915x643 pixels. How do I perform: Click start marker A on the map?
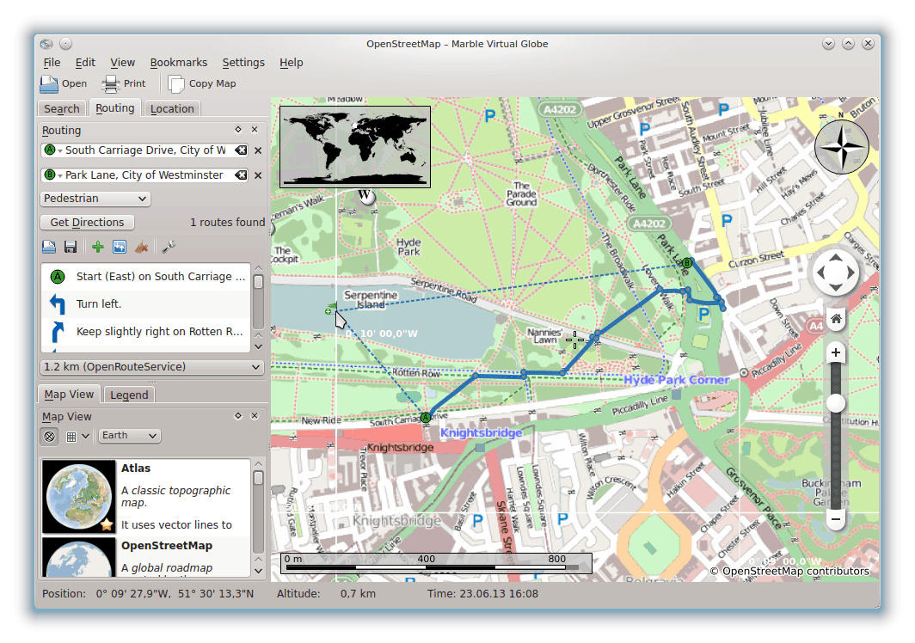pos(426,418)
